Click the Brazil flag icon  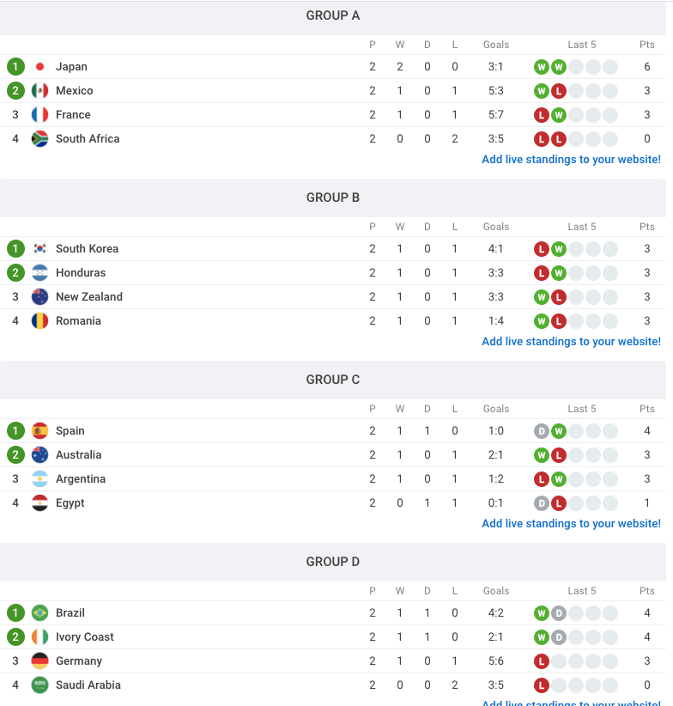tap(38, 612)
